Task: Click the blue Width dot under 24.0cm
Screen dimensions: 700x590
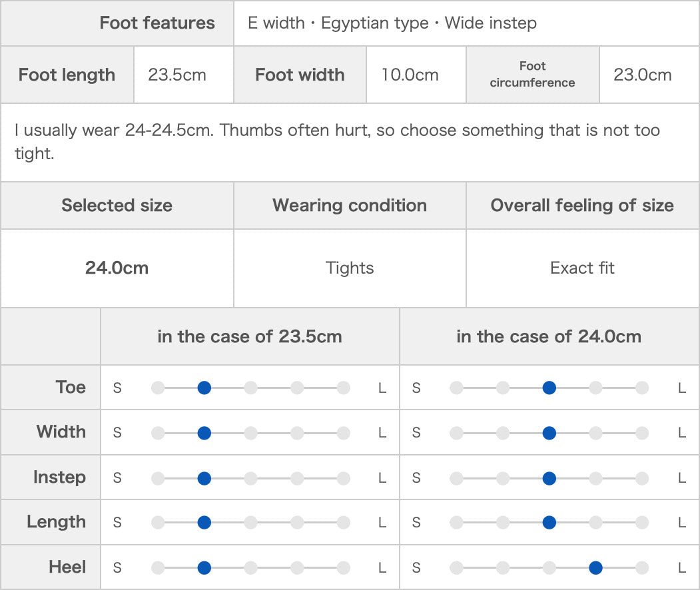Action: pos(549,433)
